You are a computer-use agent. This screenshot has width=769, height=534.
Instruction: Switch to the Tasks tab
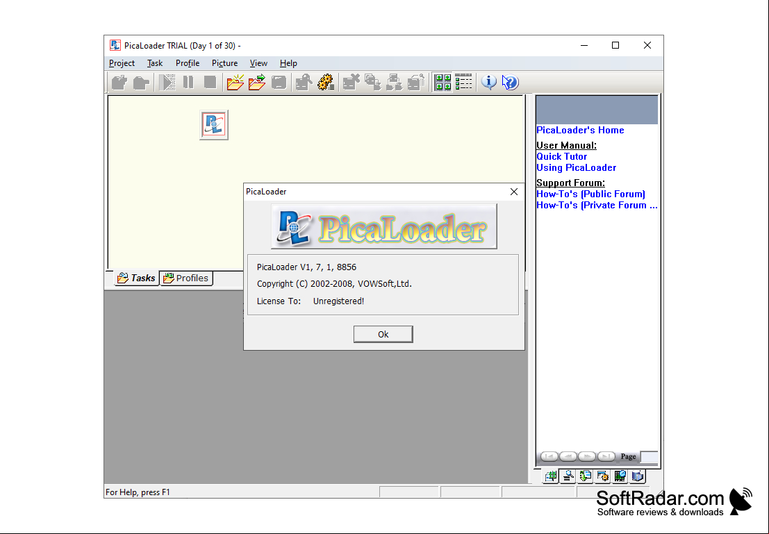click(x=136, y=278)
